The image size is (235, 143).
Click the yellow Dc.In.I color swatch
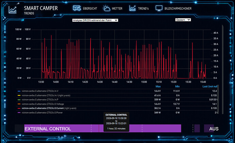(19, 95)
